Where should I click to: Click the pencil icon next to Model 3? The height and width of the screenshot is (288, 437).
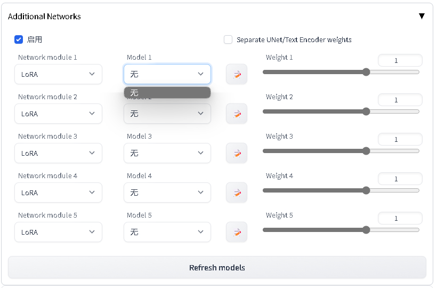pyautogui.click(x=237, y=153)
